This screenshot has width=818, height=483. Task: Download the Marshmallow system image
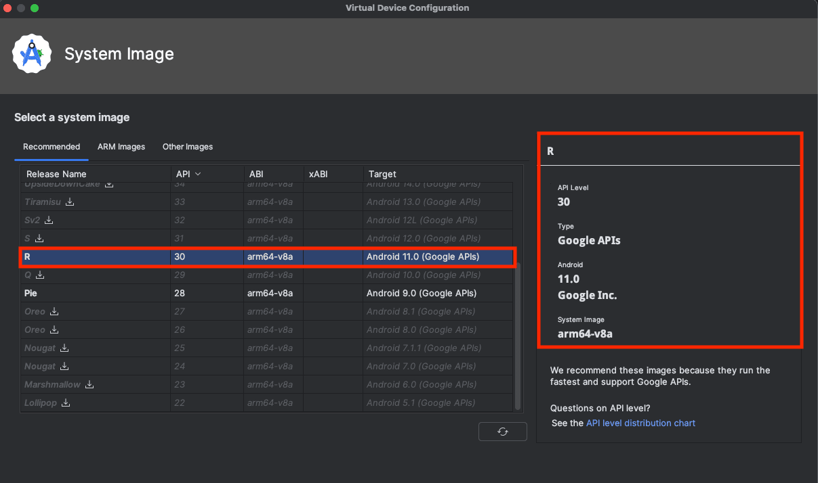coord(89,384)
